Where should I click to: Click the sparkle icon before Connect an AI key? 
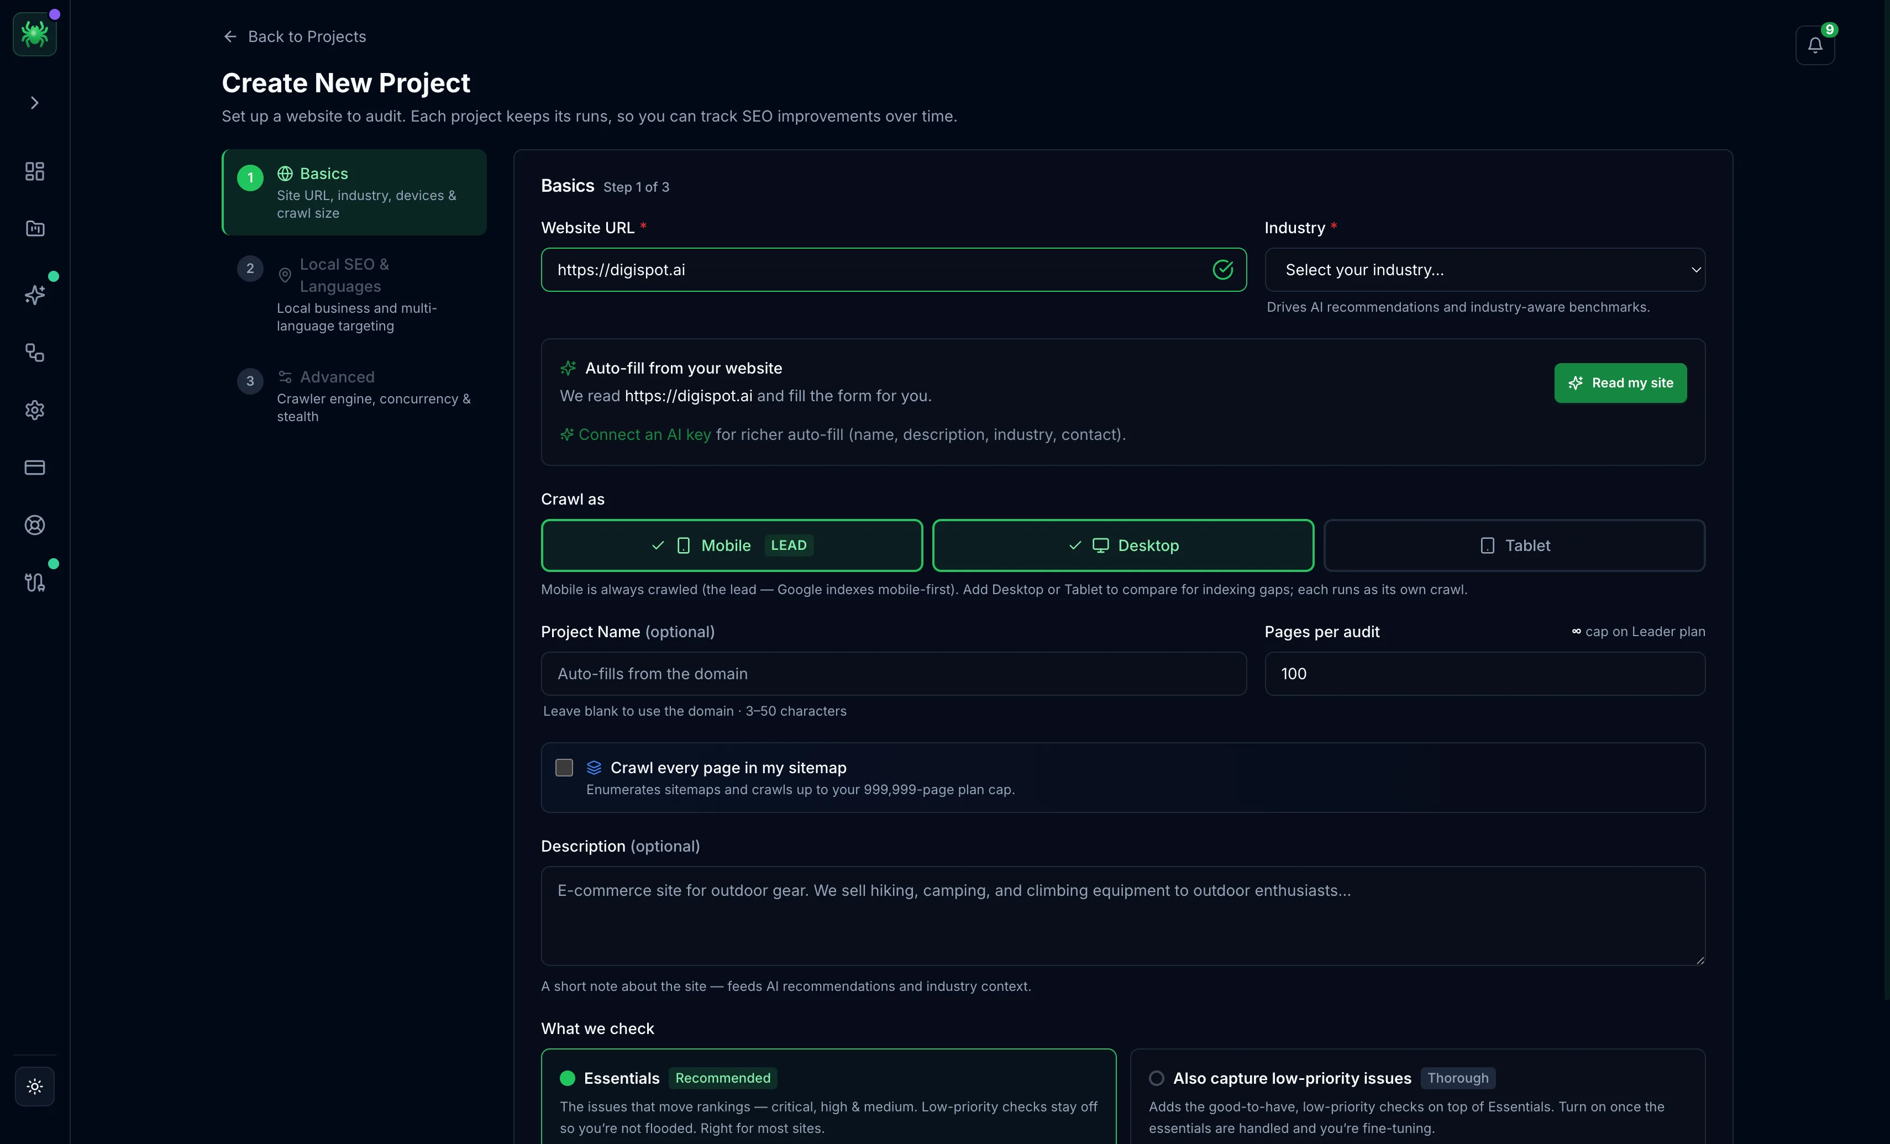point(567,434)
